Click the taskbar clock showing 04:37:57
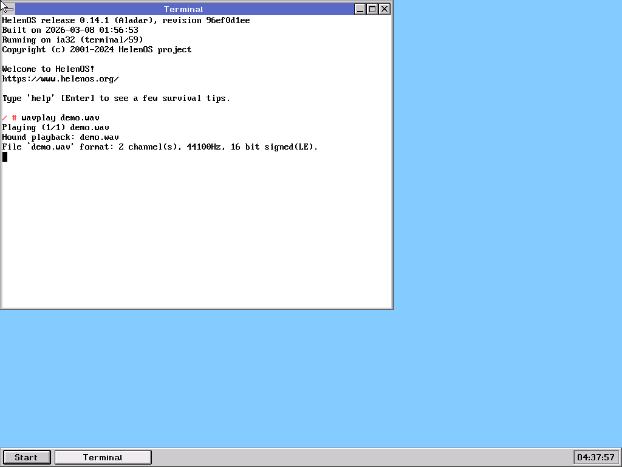 click(x=595, y=457)
